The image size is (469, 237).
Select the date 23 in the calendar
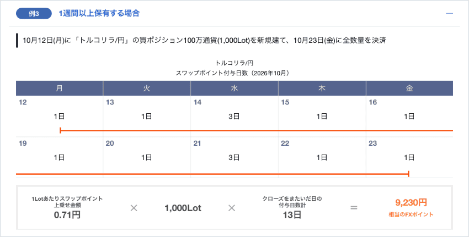[372, 144]
